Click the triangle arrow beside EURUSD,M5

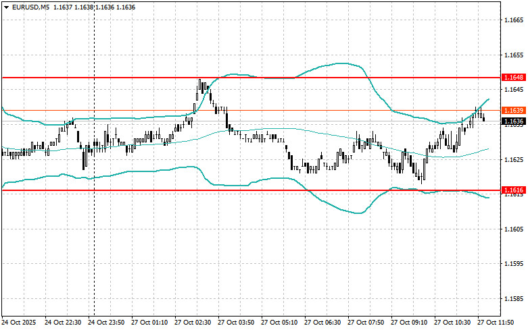(x=6, y=7)
